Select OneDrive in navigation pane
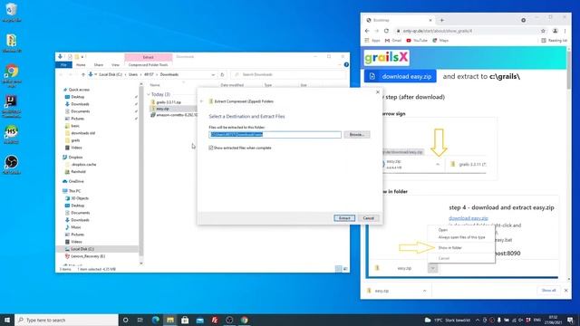 76,181
